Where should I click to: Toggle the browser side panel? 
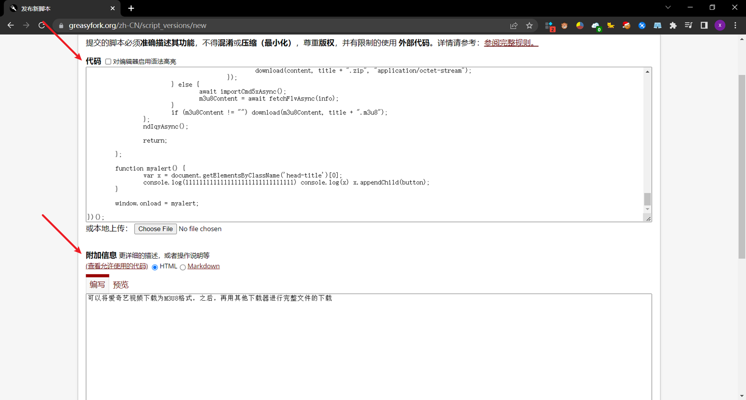(x=704, y=25)
